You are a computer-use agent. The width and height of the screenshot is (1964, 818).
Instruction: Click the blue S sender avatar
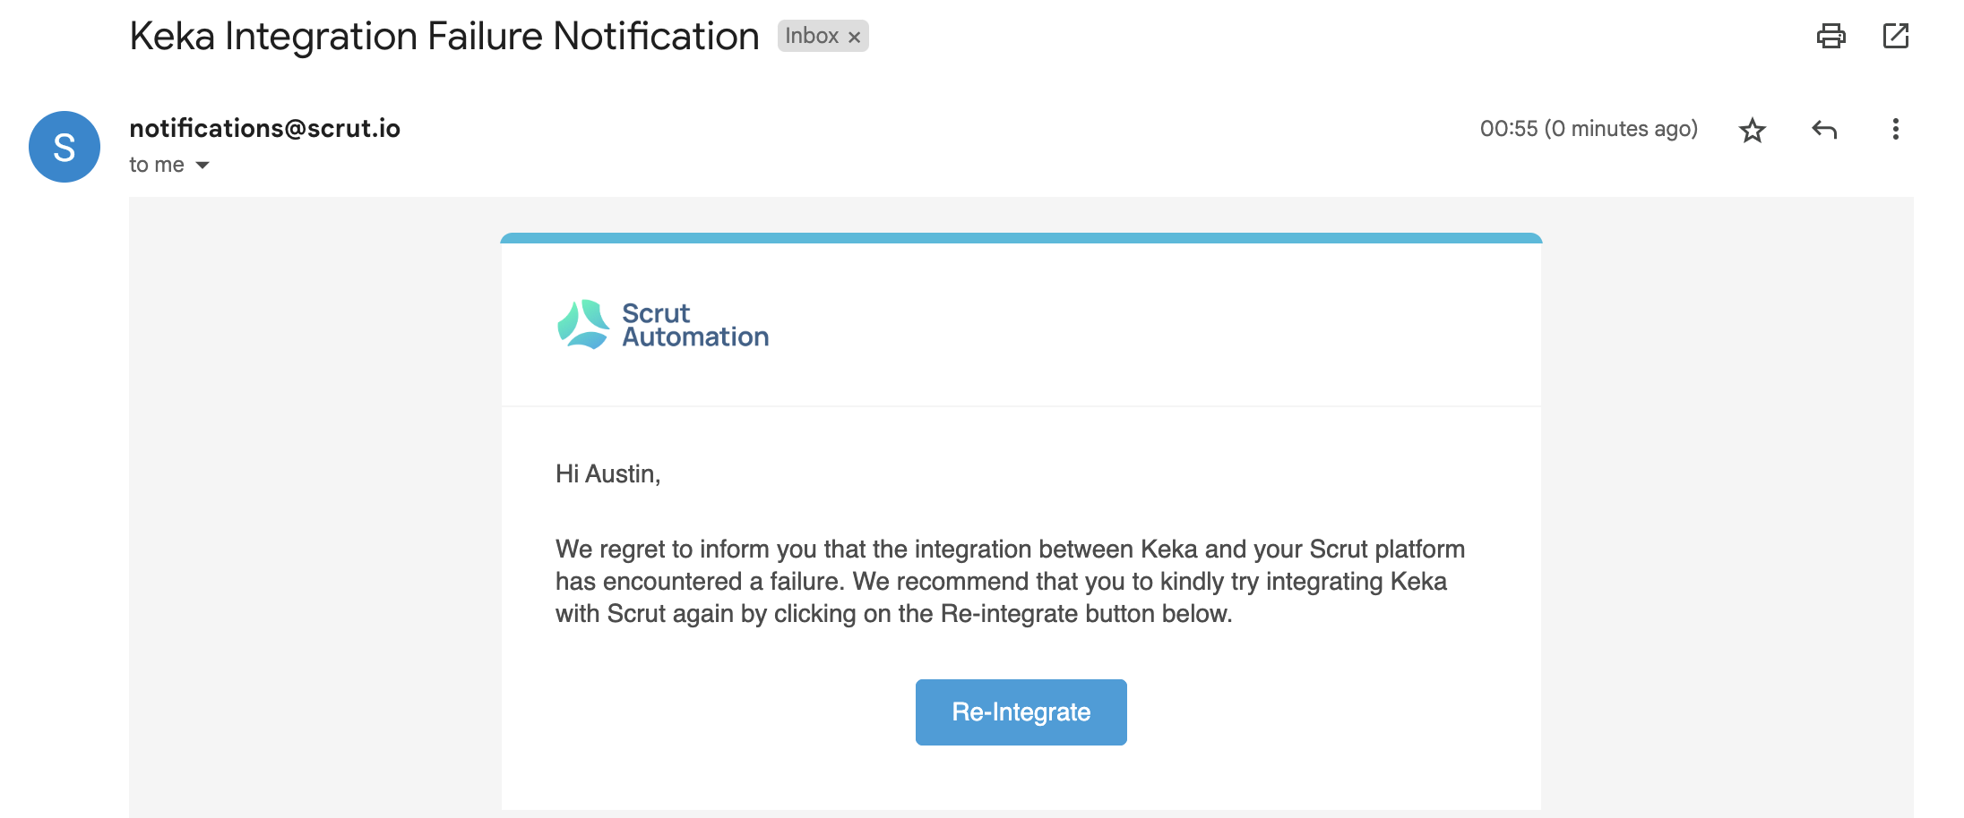click(65, 147)
